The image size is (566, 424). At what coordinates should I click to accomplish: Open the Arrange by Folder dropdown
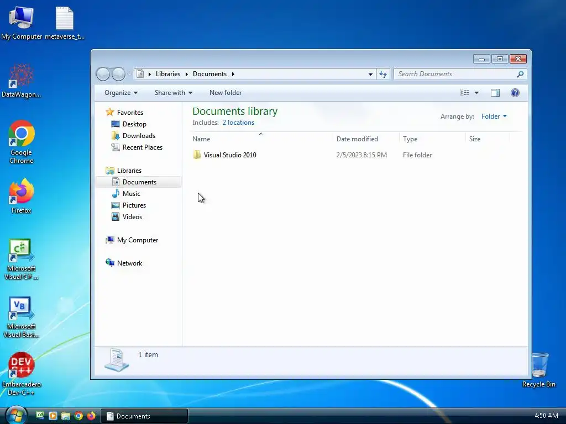[494, 116]
